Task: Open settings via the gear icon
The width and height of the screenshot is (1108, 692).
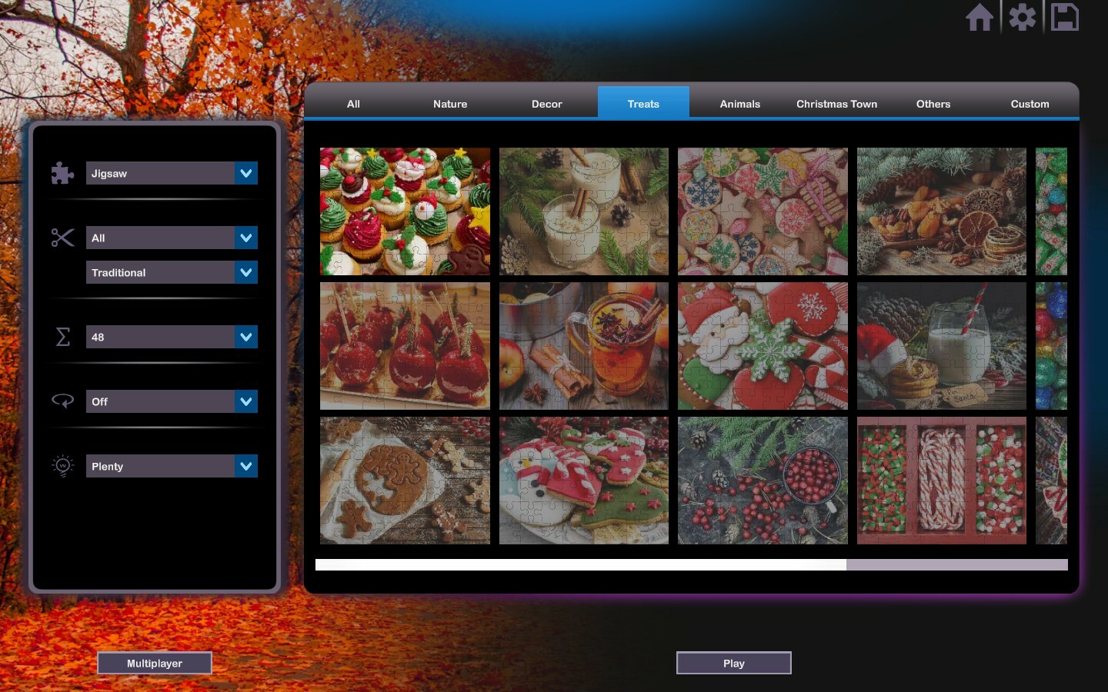Action: 1022,17
